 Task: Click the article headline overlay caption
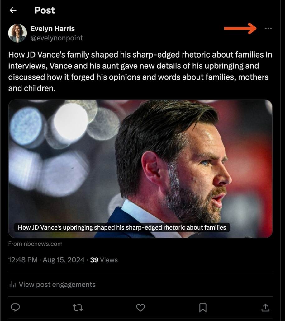[123, 227]
